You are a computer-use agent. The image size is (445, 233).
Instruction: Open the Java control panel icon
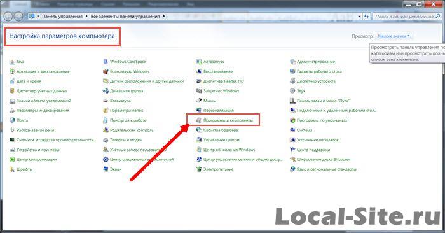coord(12,62)
